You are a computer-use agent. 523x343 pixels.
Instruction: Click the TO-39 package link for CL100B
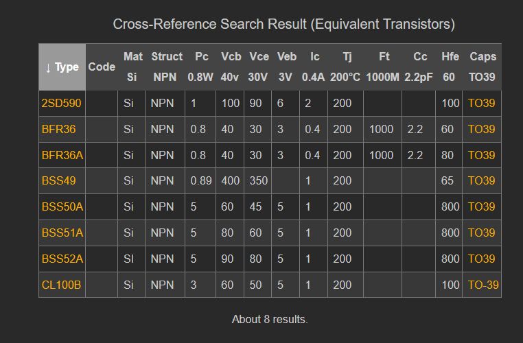pyautogui.click(x=483, y=285)
